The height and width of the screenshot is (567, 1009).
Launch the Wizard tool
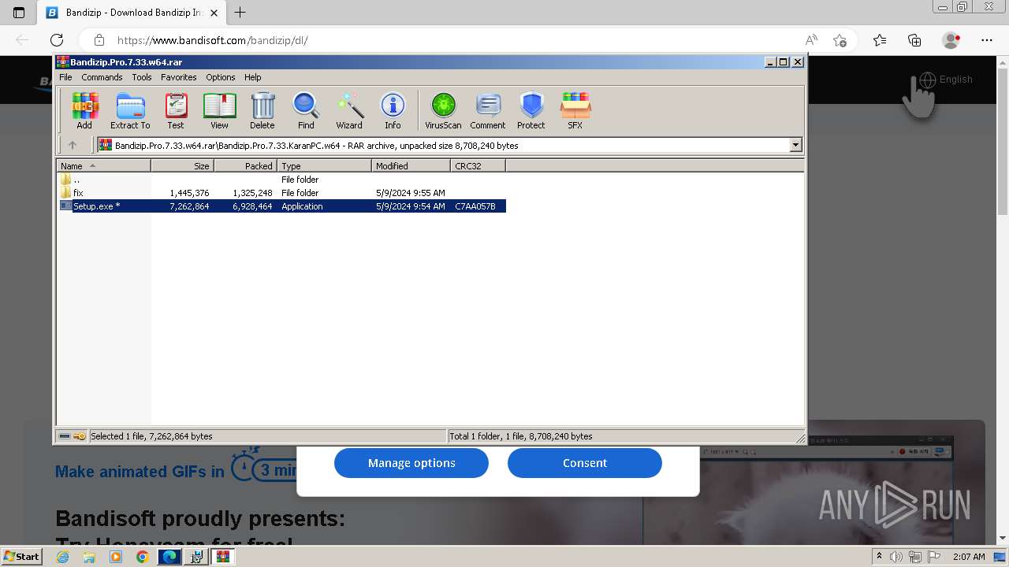coord(349,110)
